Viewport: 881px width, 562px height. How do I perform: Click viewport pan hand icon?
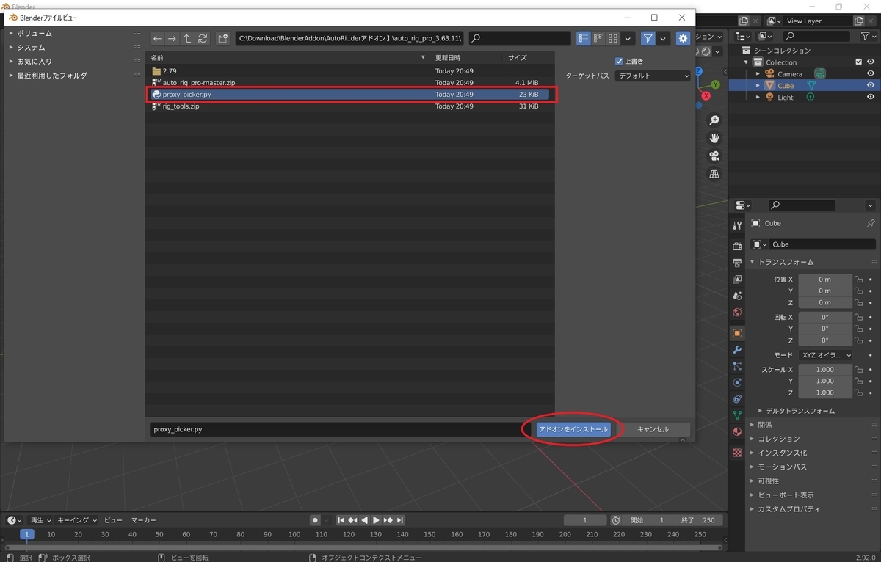(x=714, y=138)
